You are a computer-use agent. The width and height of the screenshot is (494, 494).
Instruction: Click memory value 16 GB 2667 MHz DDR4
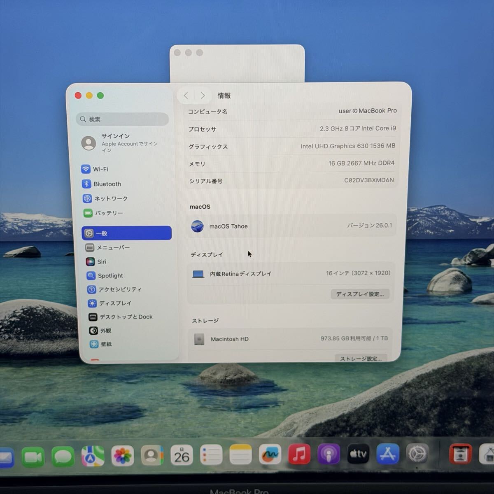click(x=361, y=163)
